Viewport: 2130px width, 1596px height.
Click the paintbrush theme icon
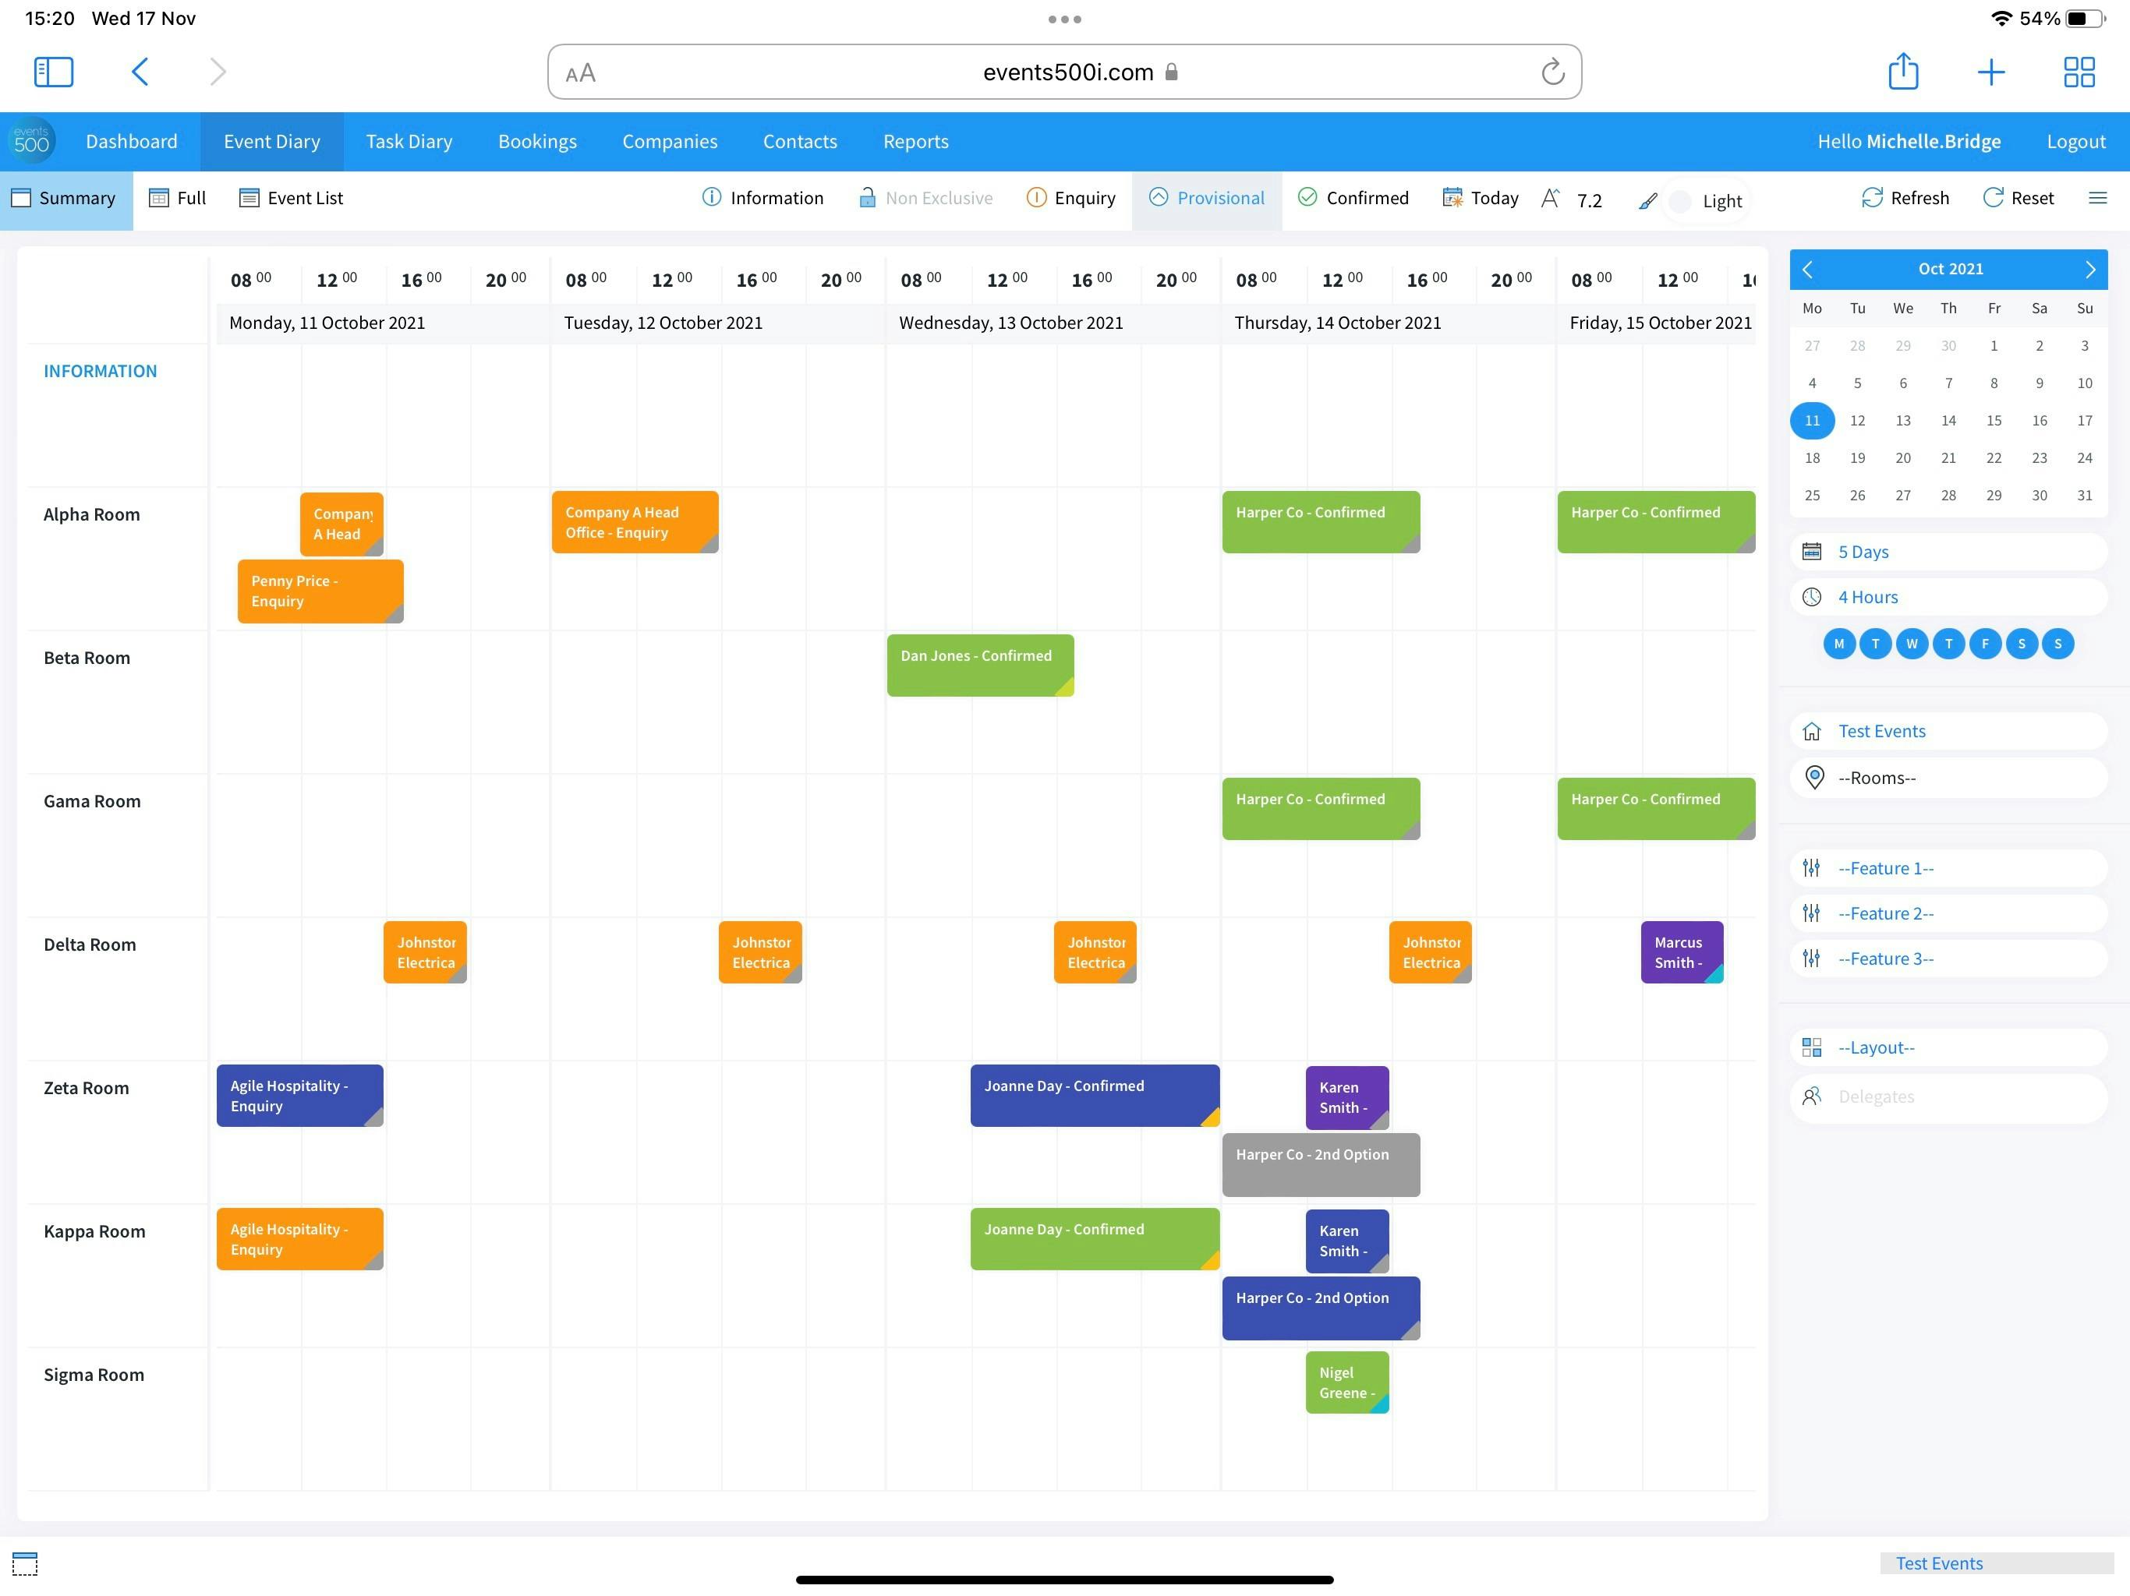click(1647, 200)
